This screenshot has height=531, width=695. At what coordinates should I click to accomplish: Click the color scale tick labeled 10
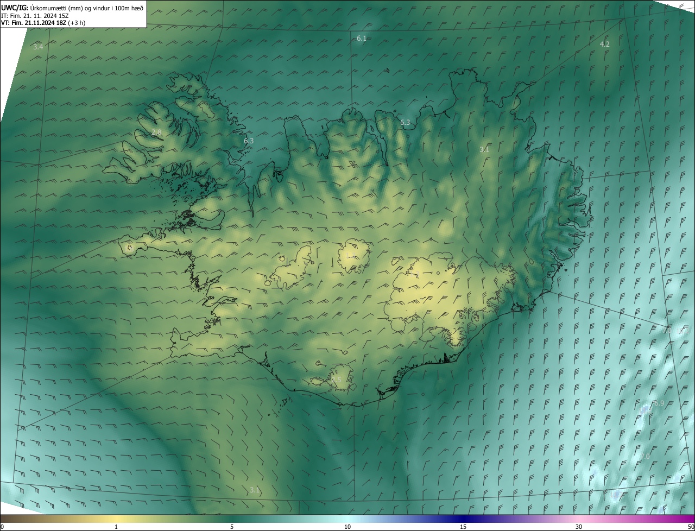(x=347, y=527)
